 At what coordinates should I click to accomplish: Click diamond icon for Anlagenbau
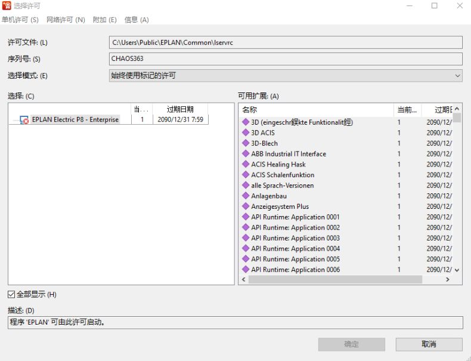(x=246, y=196)
